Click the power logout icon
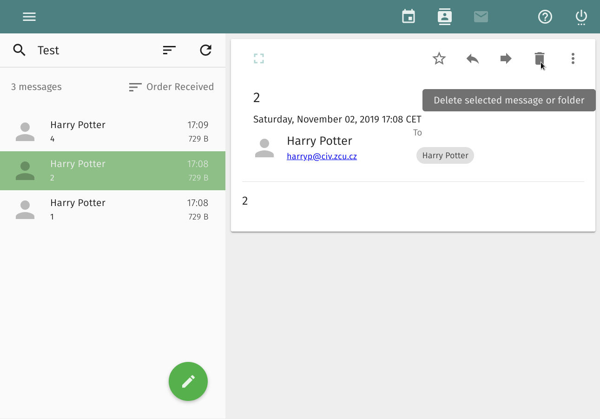Viewport: 600px width, 419px height. 581,17
